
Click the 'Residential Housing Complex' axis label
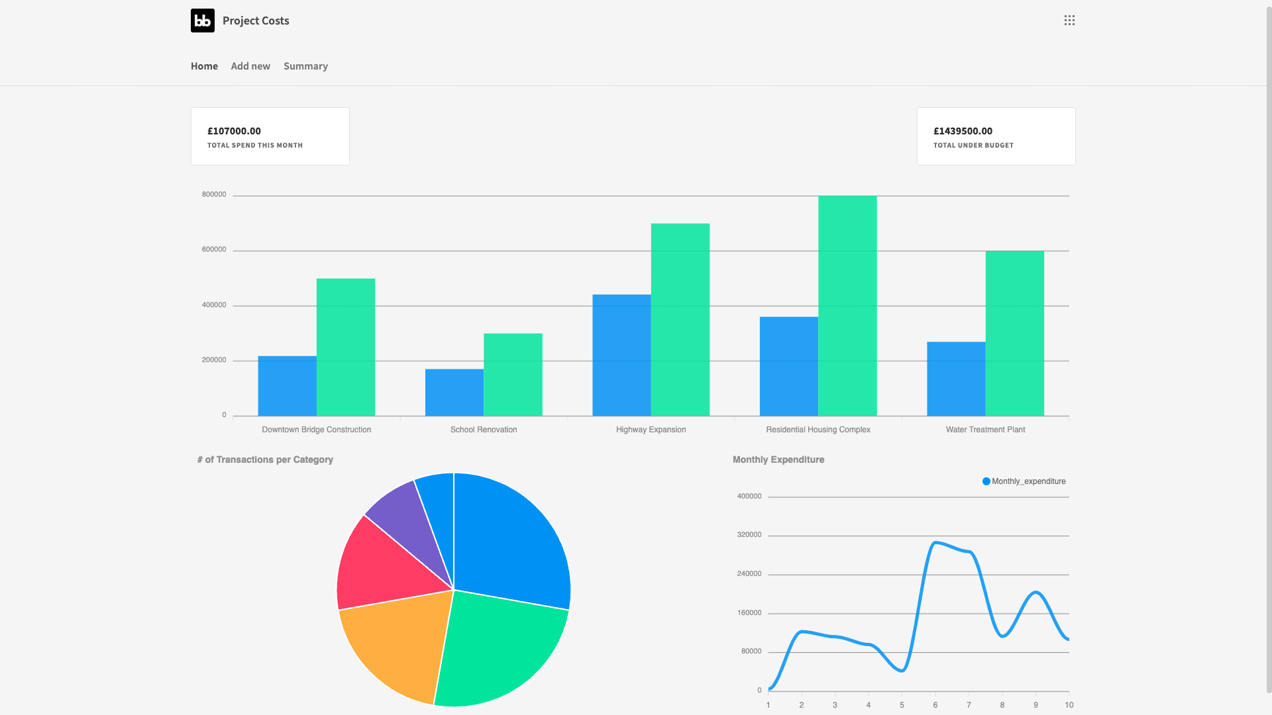[818, 430]
